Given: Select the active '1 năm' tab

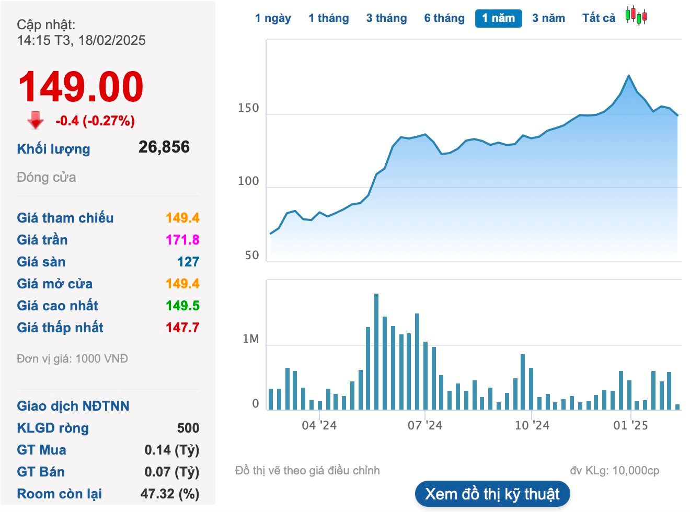Looking at the screenshot, I should click(499, 18).
